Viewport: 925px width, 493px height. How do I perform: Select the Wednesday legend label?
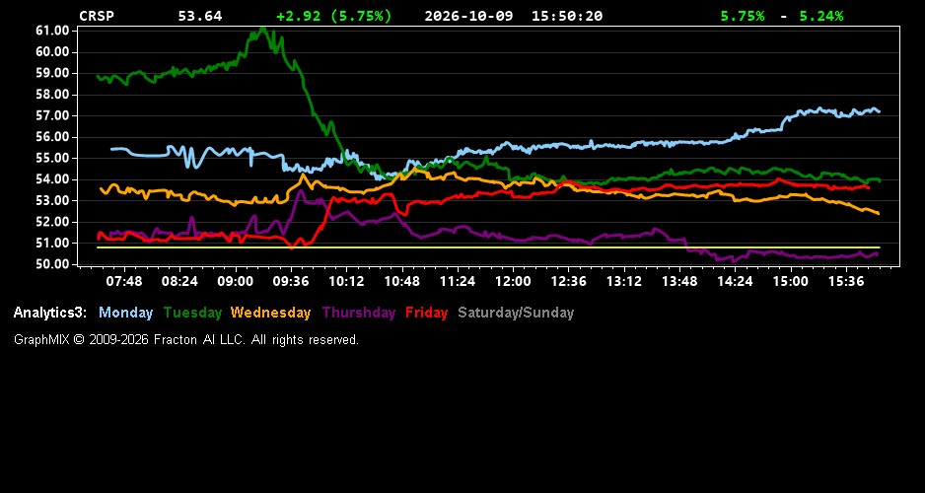click(x=271, y=313)
